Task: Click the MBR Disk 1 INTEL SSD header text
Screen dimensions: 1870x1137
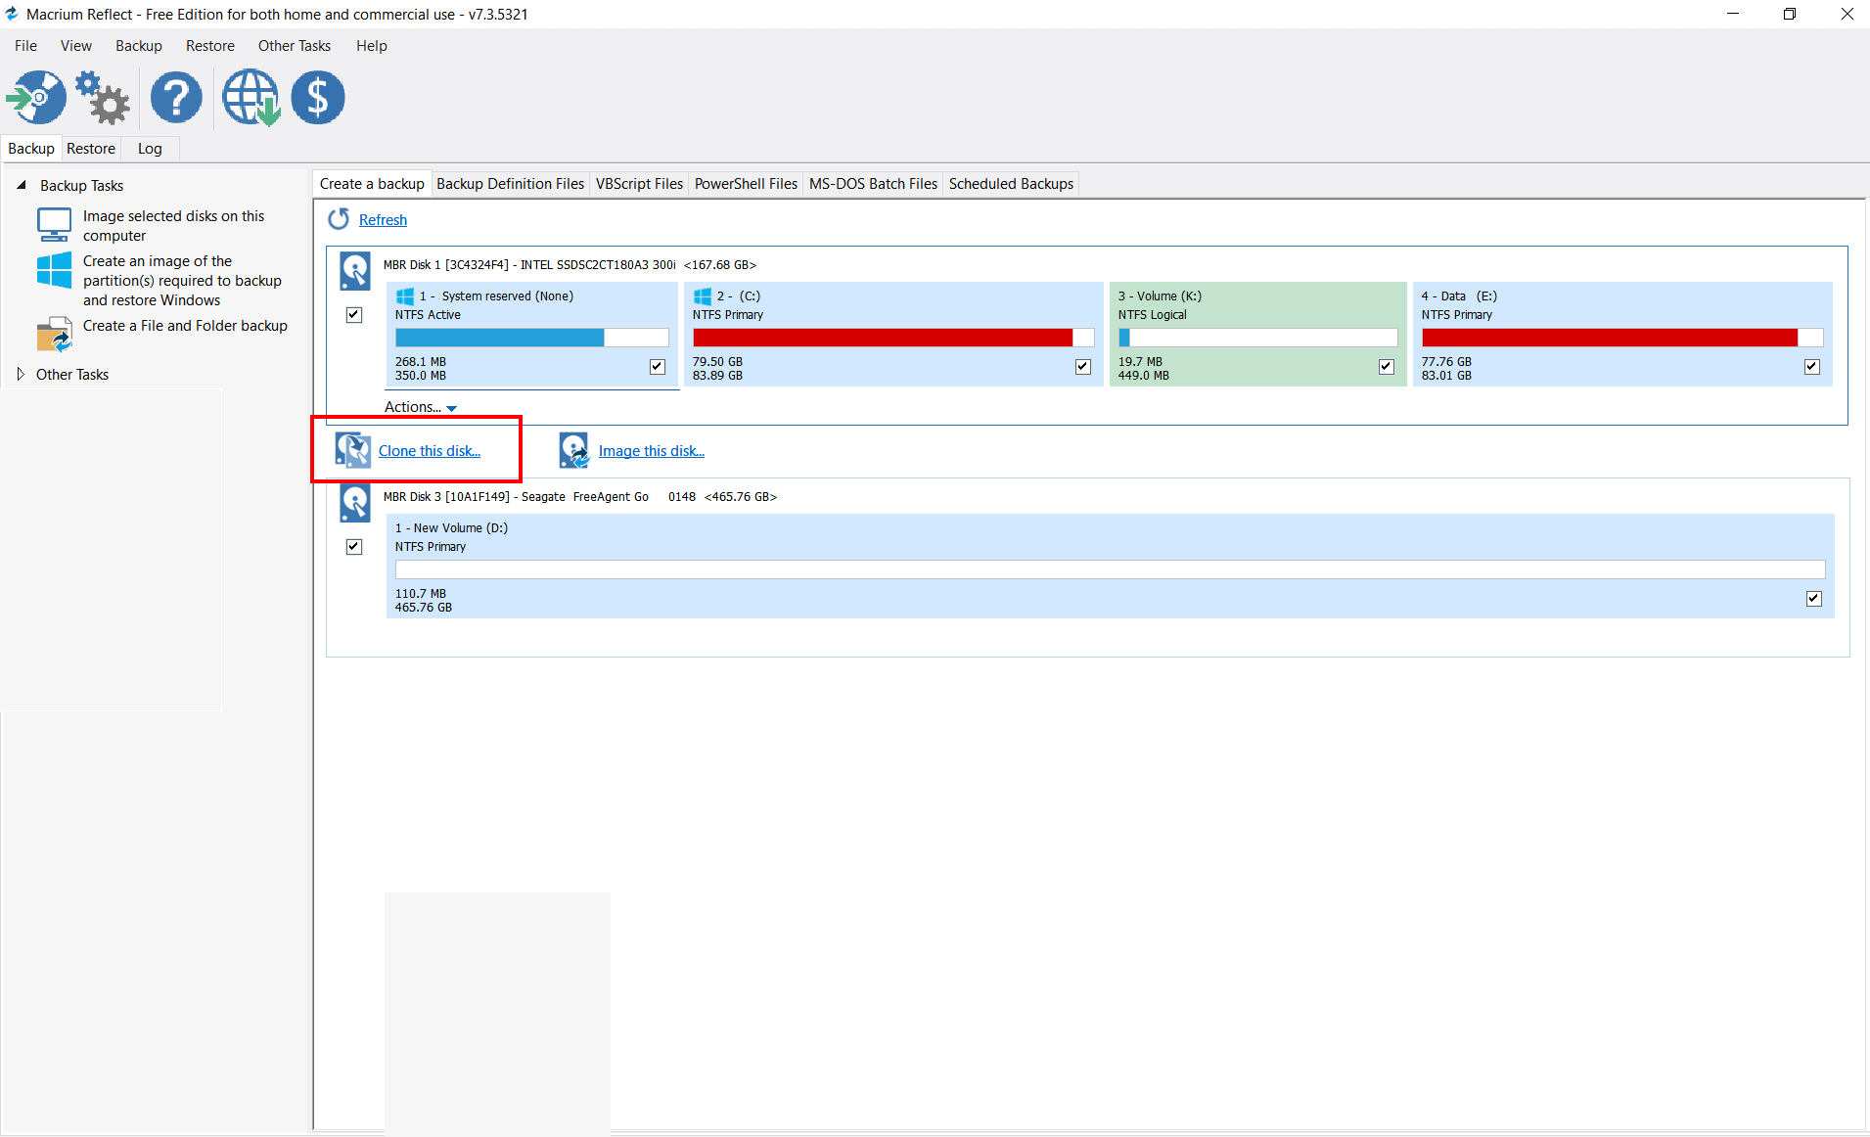Action: pos(570,265)
